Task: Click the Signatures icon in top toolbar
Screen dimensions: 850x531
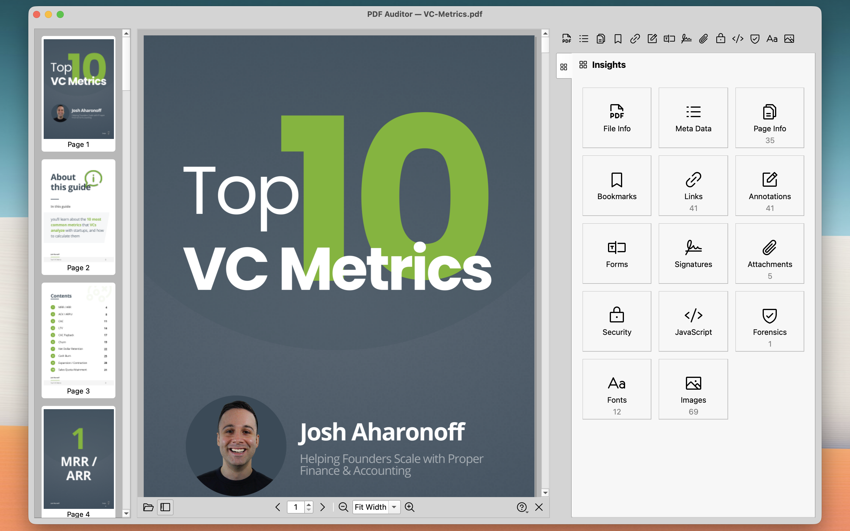Action: click(x=686, y=39)
